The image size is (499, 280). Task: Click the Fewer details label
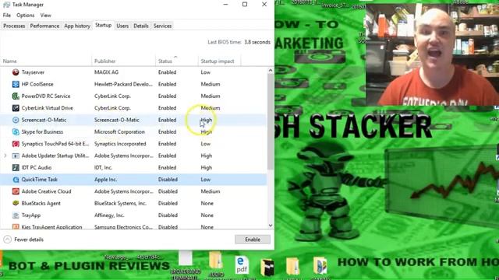pos(29,240)
